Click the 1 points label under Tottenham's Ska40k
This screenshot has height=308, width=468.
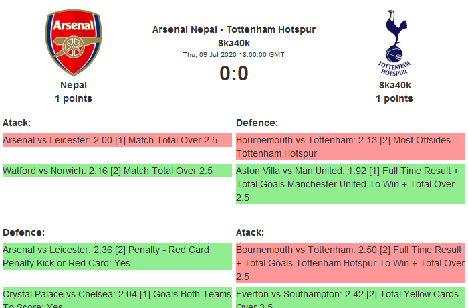tap(394, 98)
